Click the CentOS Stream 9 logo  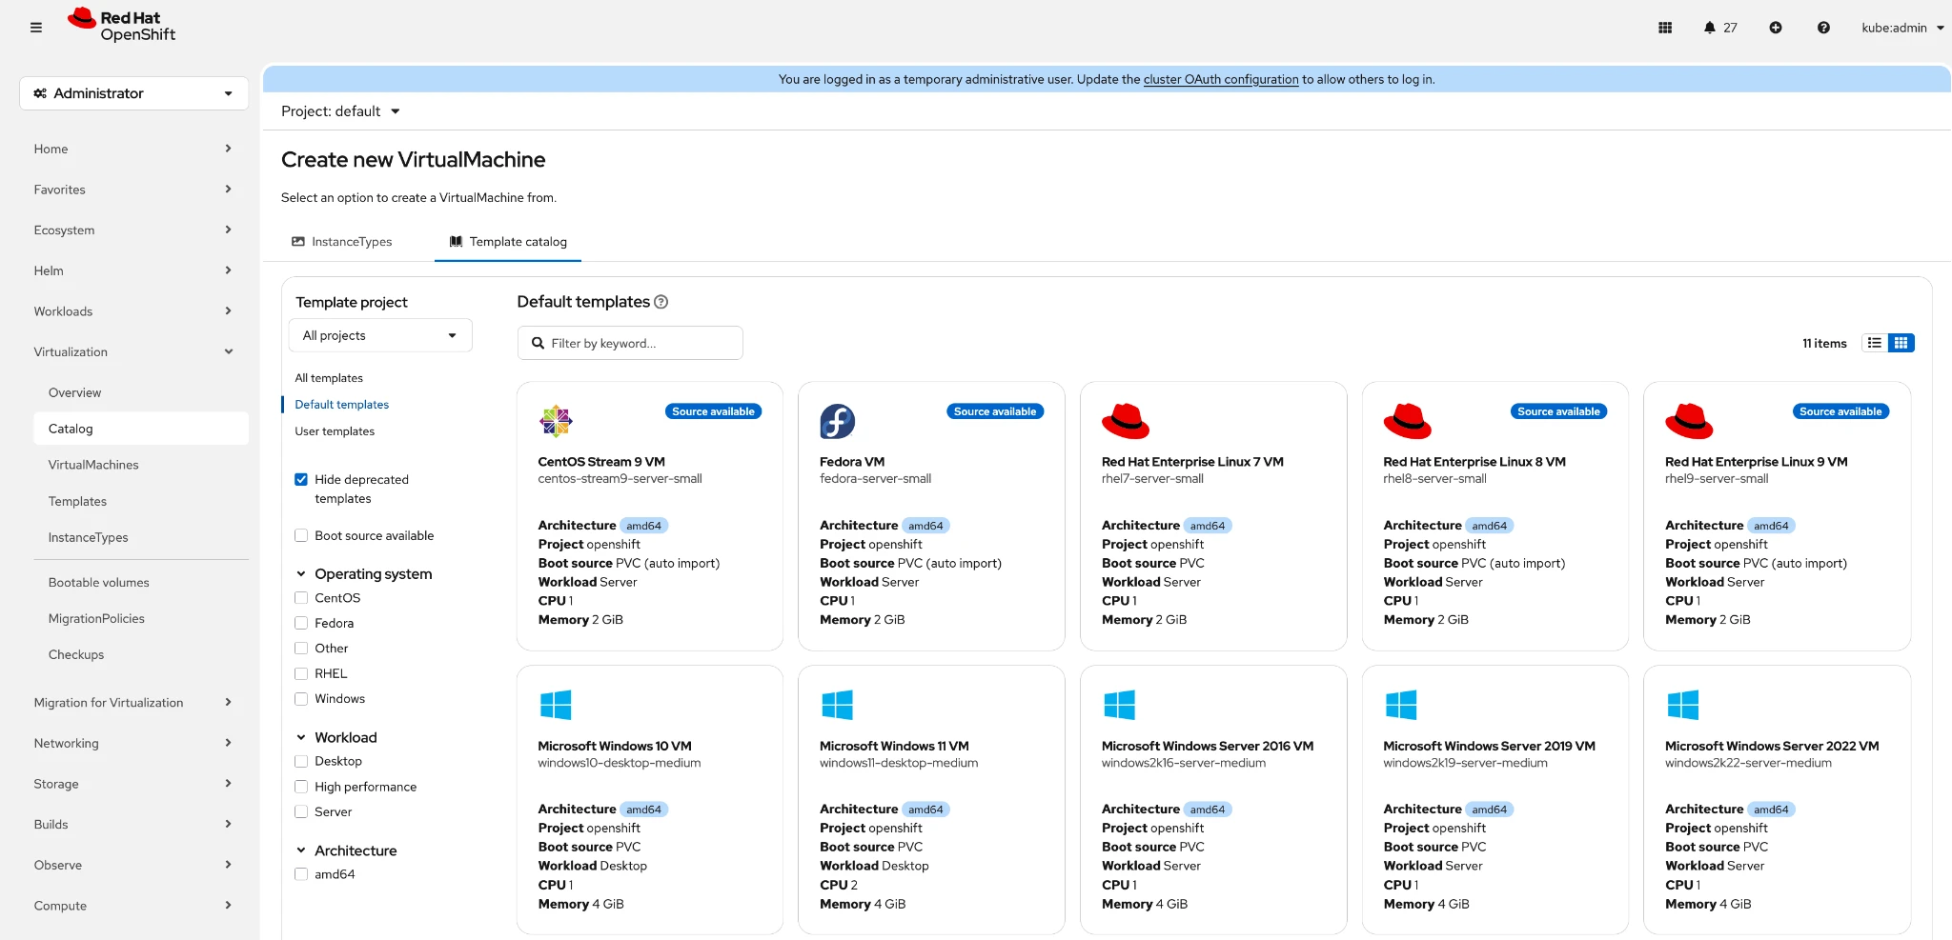pos(556,421)
